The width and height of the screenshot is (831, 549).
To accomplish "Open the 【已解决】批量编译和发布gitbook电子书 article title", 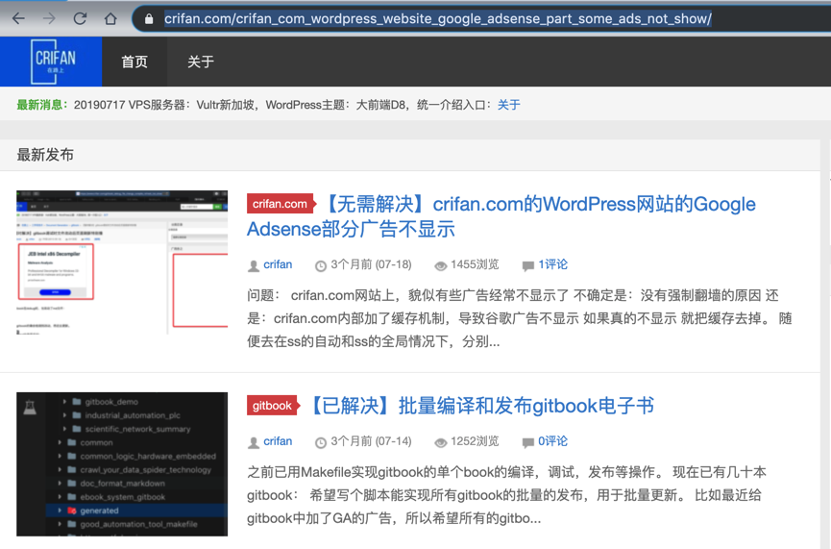I will (481, 406).
